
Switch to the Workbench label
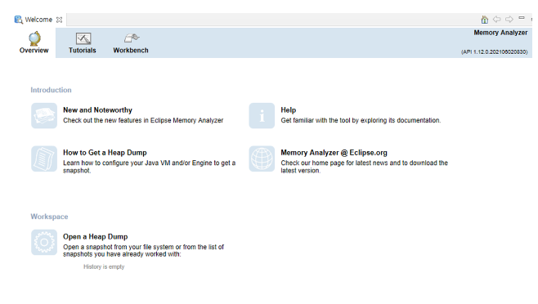coord(131,51)
